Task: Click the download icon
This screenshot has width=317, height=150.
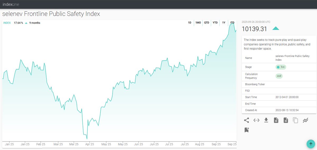Action: pos(266,120)
